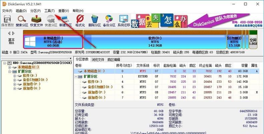Image resolution: width=264 pixels, height=134 pixels.
Task: Close the left tree panel with the x
Action: (x=71, y=58)
